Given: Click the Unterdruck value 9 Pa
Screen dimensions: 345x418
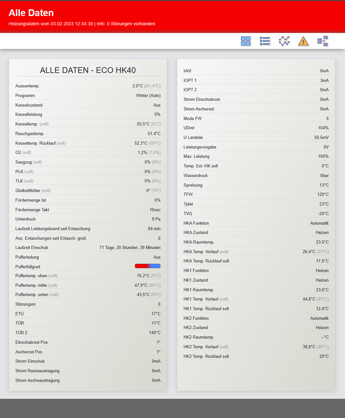Looking at the screenshot, I should (156, 219).
